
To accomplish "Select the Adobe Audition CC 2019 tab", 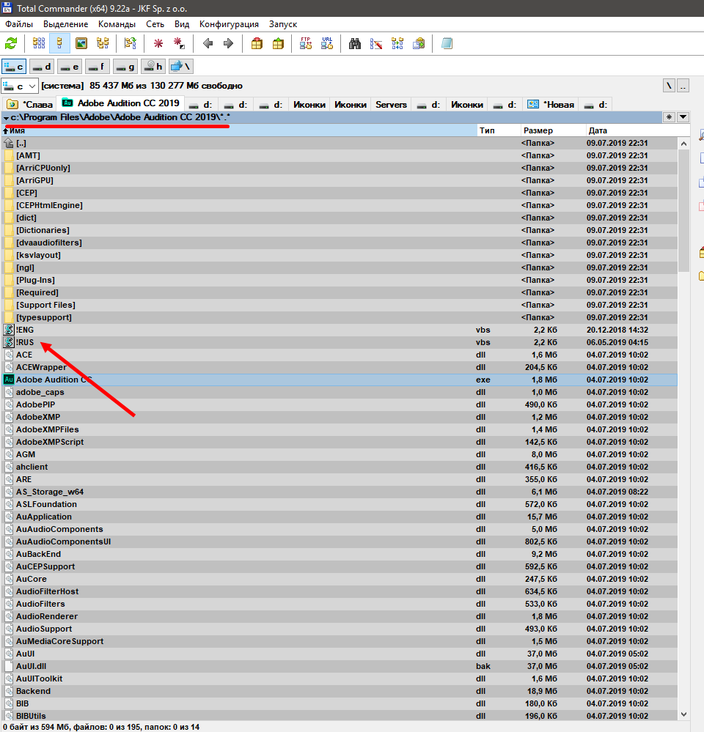I will [x=120, y=103].
